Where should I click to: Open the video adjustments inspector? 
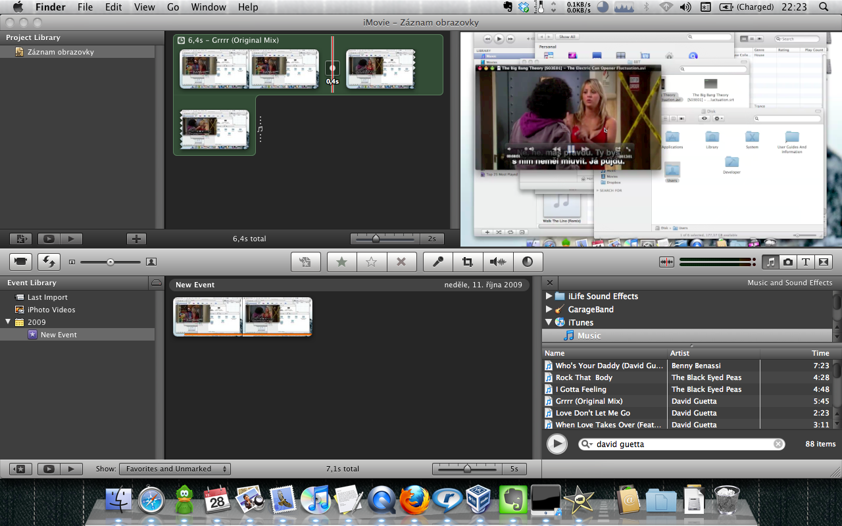click(528, 262)
